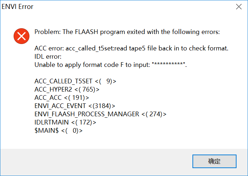
Task: Select the ACC_HYPER2 traceback line
Action: click(x=67, y=89)
